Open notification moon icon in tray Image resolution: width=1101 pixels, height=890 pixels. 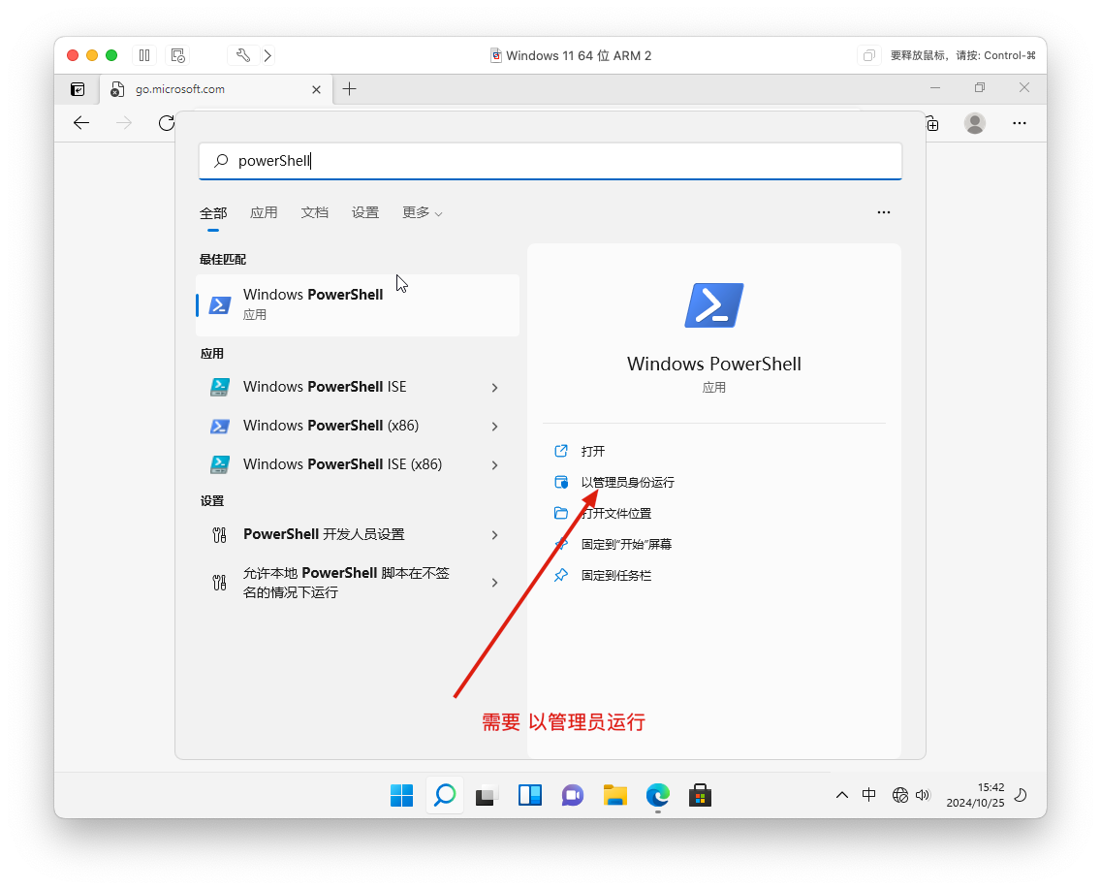pyautogui.click(x=1021, y=795)
